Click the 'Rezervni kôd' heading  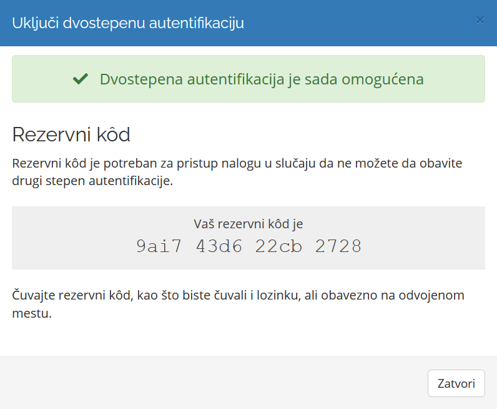coord(71,134)
